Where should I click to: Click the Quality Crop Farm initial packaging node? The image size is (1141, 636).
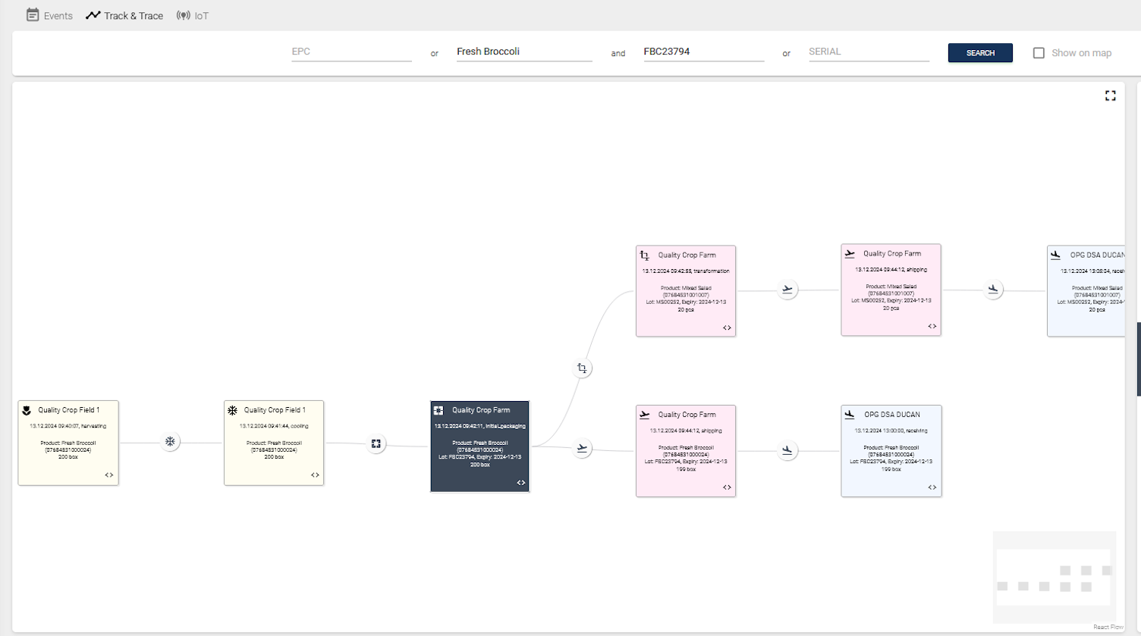(x=479, y=446)
